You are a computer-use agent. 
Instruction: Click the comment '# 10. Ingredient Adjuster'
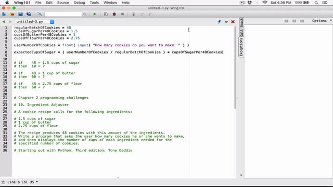41,105
